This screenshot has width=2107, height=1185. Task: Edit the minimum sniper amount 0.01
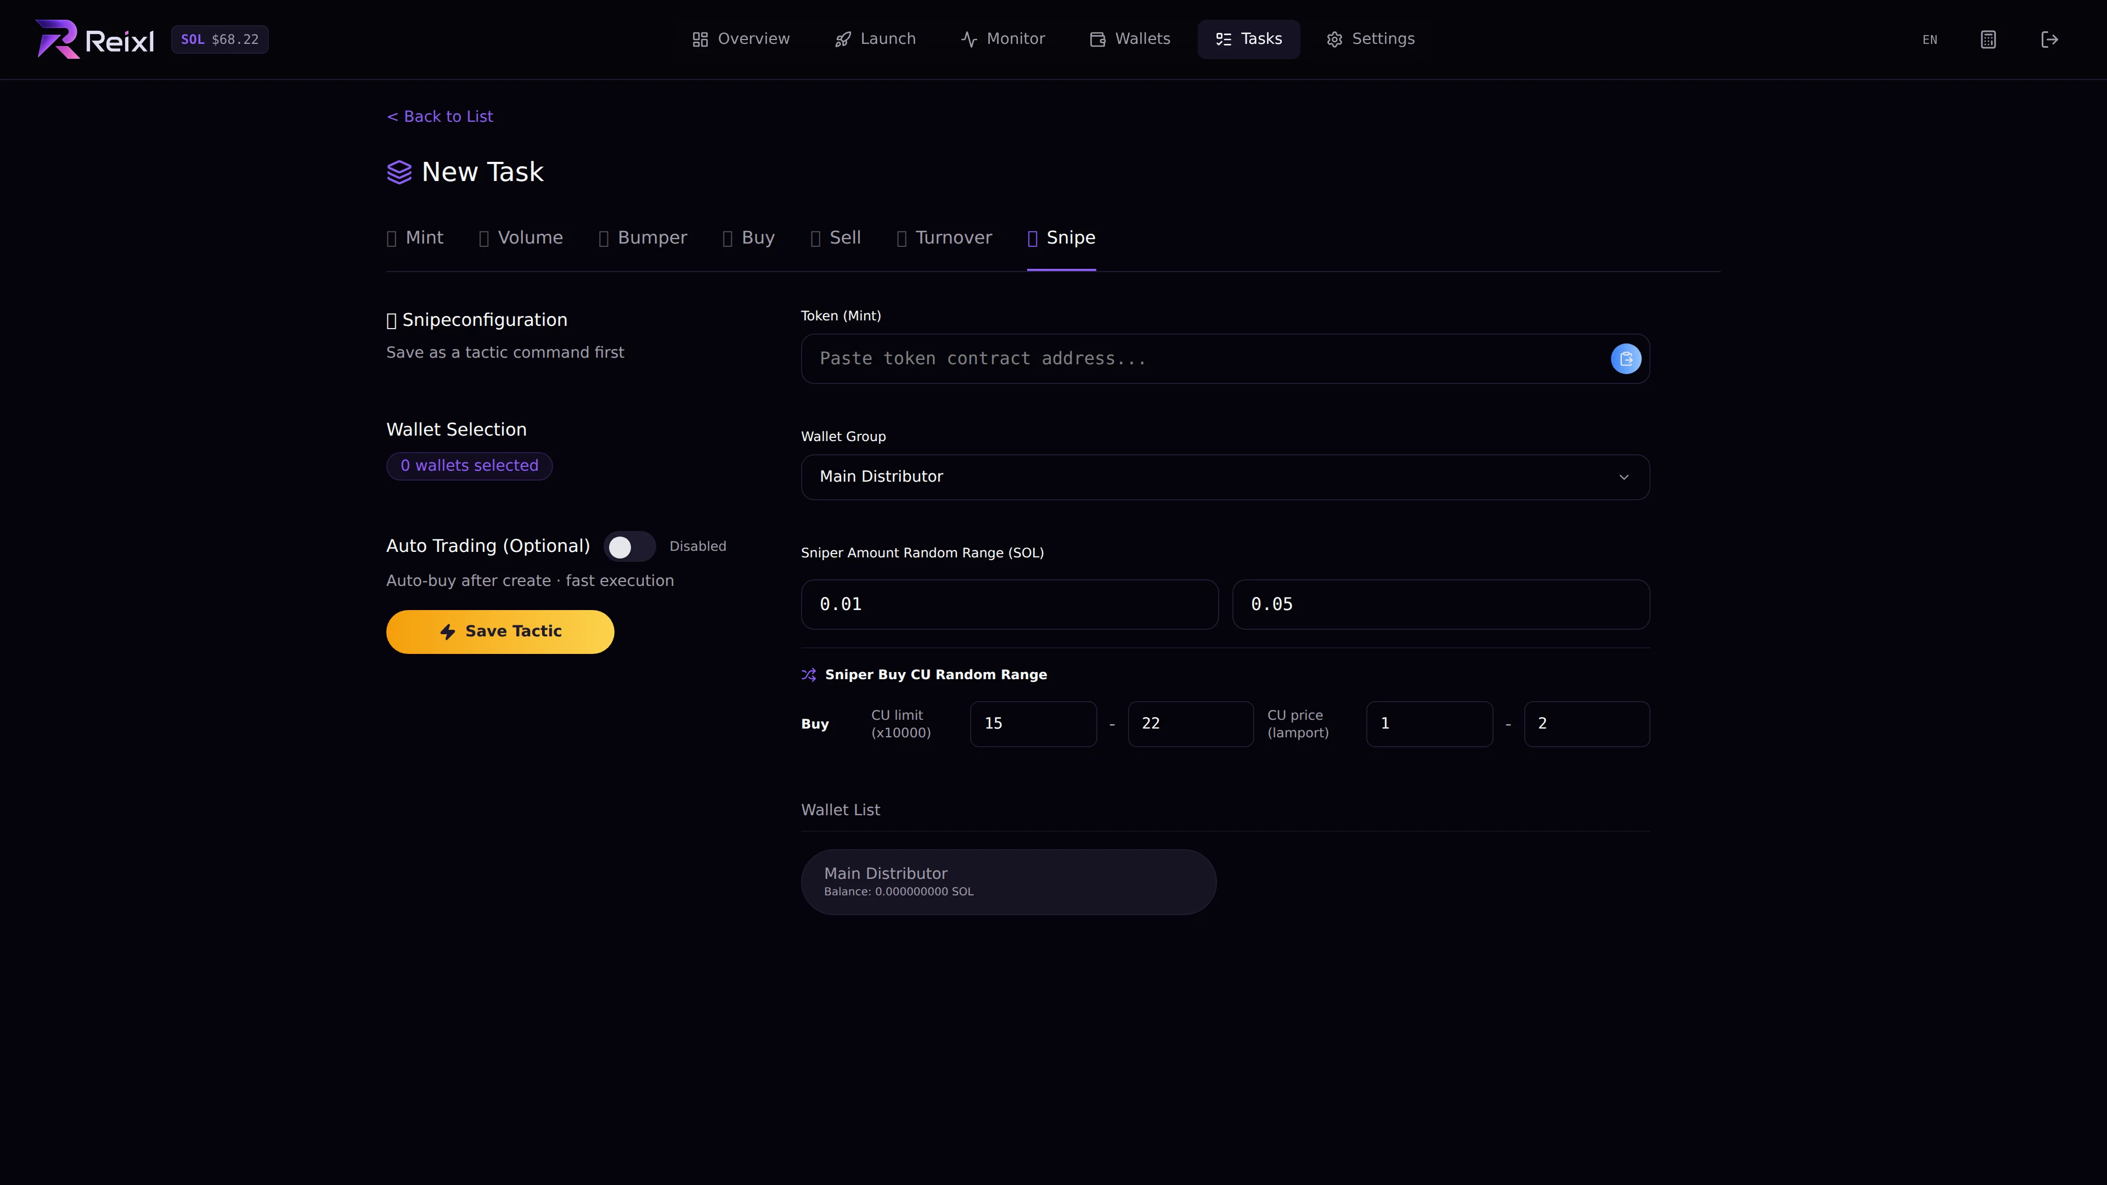(1010, 605)
